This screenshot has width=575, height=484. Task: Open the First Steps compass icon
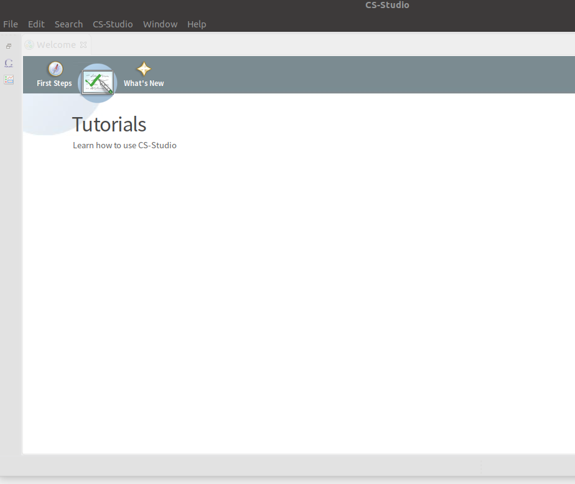55,69
